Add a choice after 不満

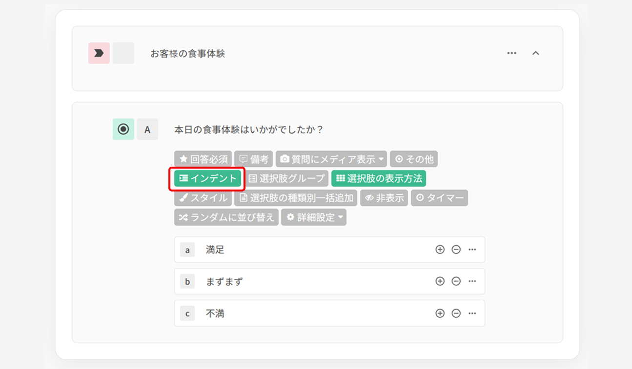pyautogui.click(x=440, y=313)
